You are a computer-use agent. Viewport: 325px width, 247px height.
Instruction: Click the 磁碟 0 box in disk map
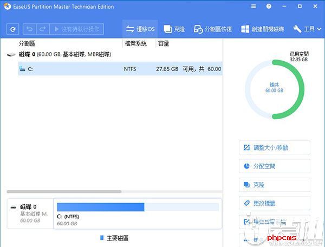click(30, 213)
